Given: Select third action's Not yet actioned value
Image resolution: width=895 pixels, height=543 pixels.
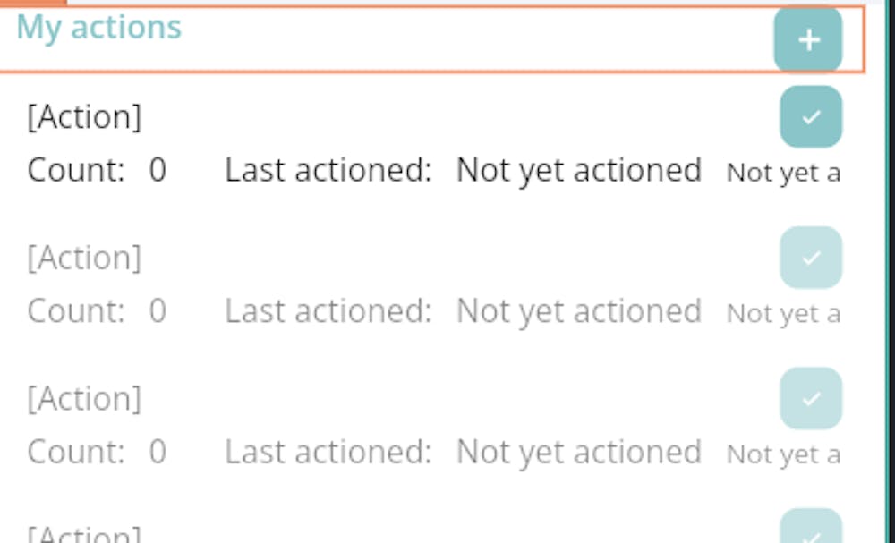Looking at the screenshot, I should (x=579, y=452).
